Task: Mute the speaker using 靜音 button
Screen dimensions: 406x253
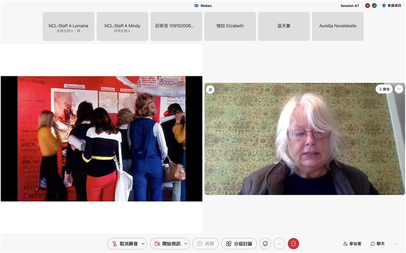Action: (x=384, y=89)
